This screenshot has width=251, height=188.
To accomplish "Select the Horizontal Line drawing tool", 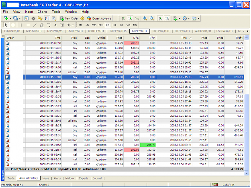I will [28, 25].
